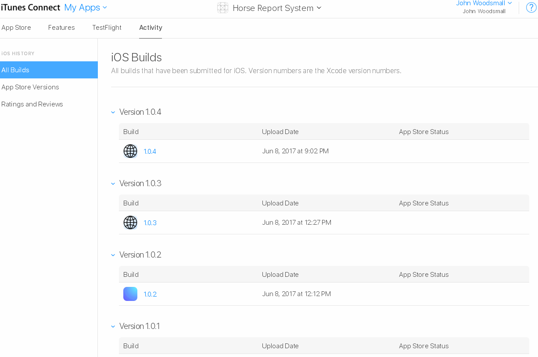Open the My Apps dropdown
538x357 pixels.
click(86, 7)
